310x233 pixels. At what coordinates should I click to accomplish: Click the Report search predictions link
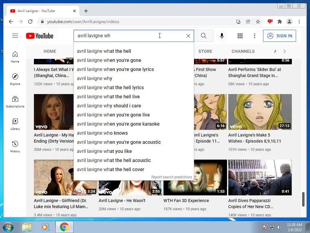pos(171,177)
